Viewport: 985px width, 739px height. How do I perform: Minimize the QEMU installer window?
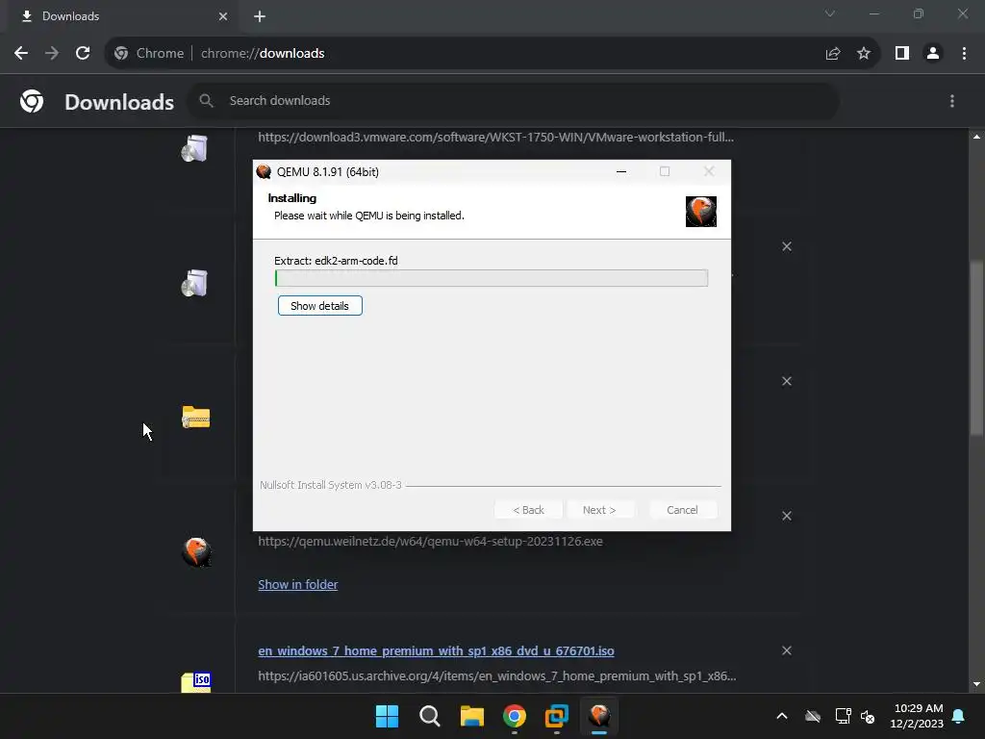pyautogui.click(x=621, y=171)
